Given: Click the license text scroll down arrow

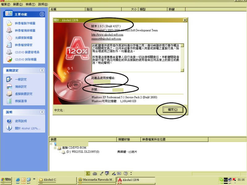Looking at the screenshot, I should [x=182, y=70].
